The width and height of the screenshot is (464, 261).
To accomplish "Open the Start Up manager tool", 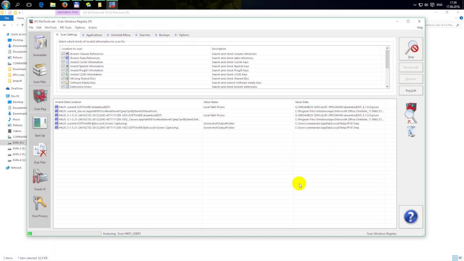I will [x=40, y=126].
